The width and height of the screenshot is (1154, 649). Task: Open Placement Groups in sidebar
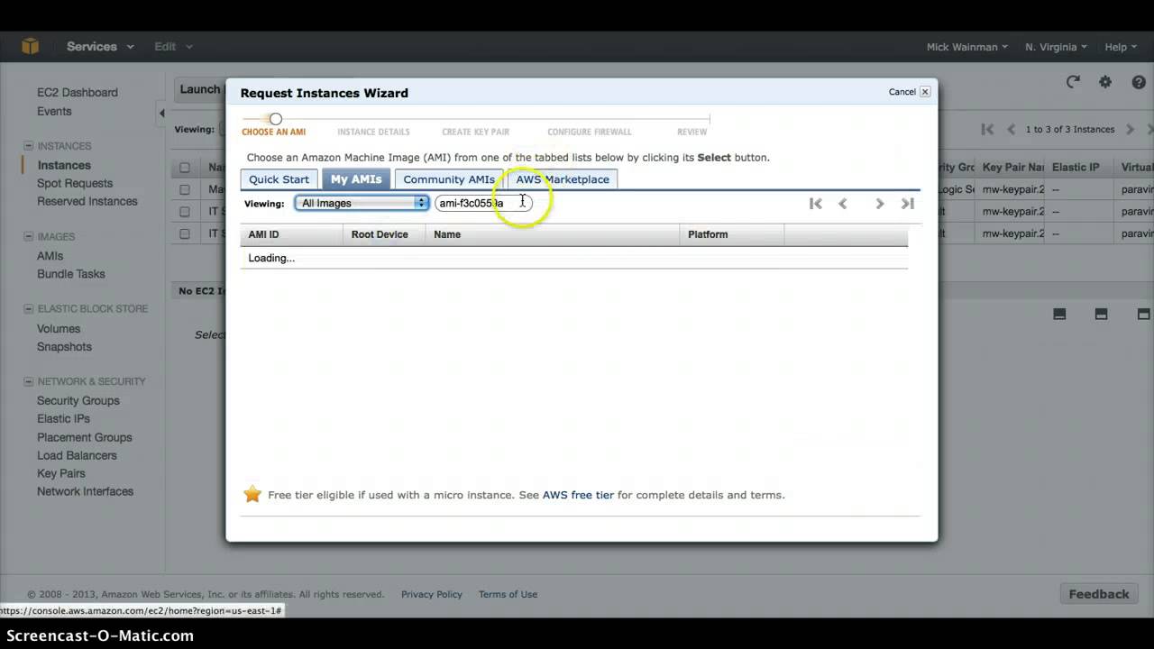point(85,438)
